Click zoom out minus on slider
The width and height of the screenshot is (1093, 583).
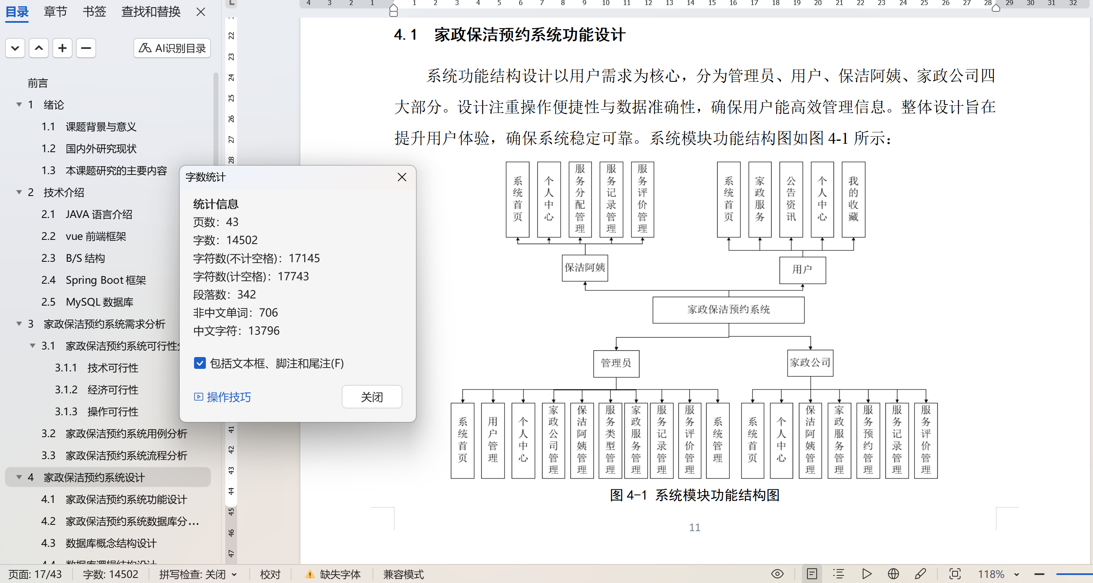[1039, 574]
